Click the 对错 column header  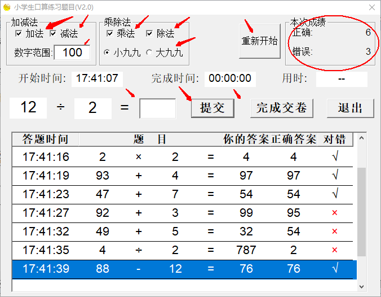[x=335, y=139]
